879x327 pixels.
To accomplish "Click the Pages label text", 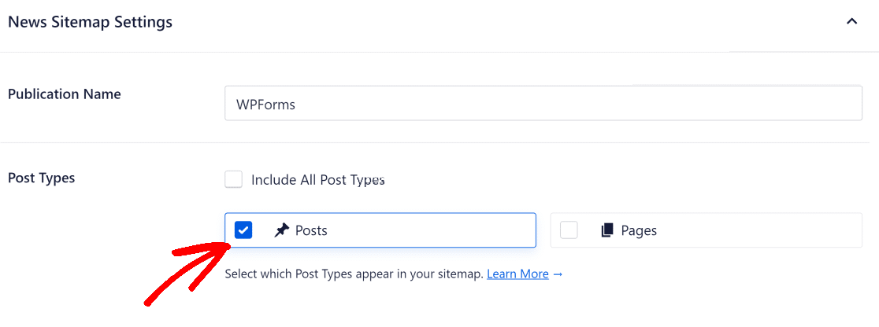I will [x=639, y=230].
